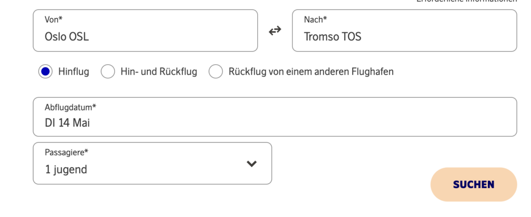Open the Passagiere dropdown
This screenshot has height=217, width=531.
pos(152,163)
